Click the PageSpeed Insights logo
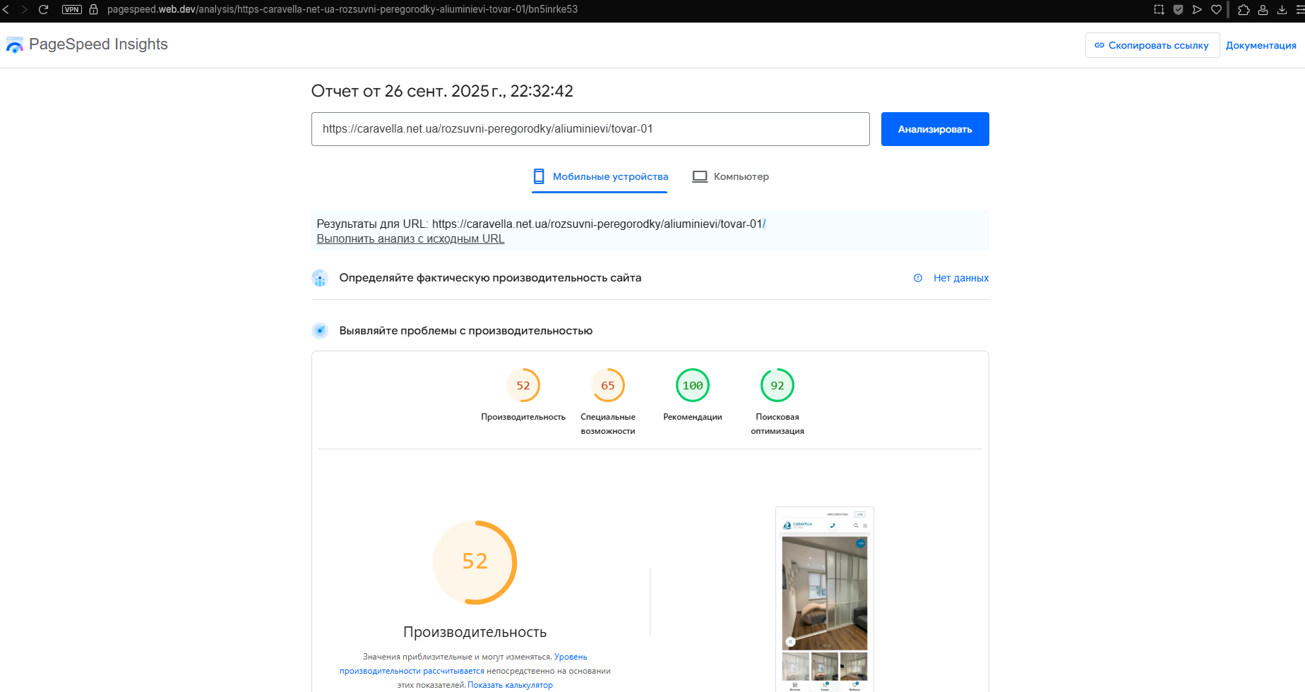The width and height of the screenshot is (1305, 692). click(15, 45)
